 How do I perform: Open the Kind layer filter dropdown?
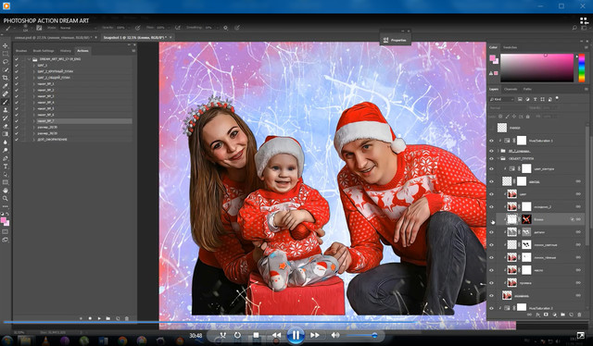point(502,99)
